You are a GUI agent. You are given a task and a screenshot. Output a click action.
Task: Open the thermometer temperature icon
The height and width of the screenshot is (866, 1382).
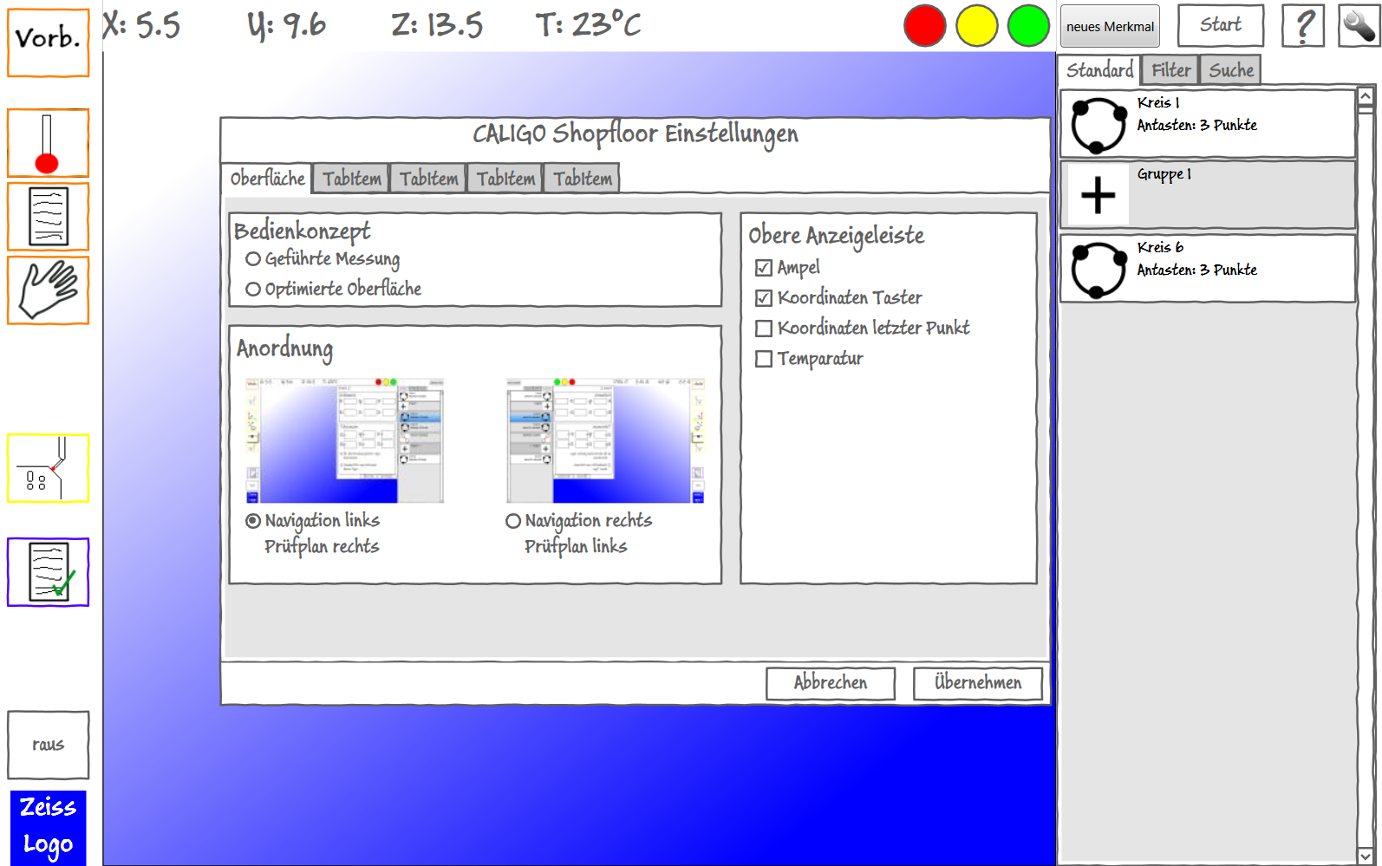[49, 143]
